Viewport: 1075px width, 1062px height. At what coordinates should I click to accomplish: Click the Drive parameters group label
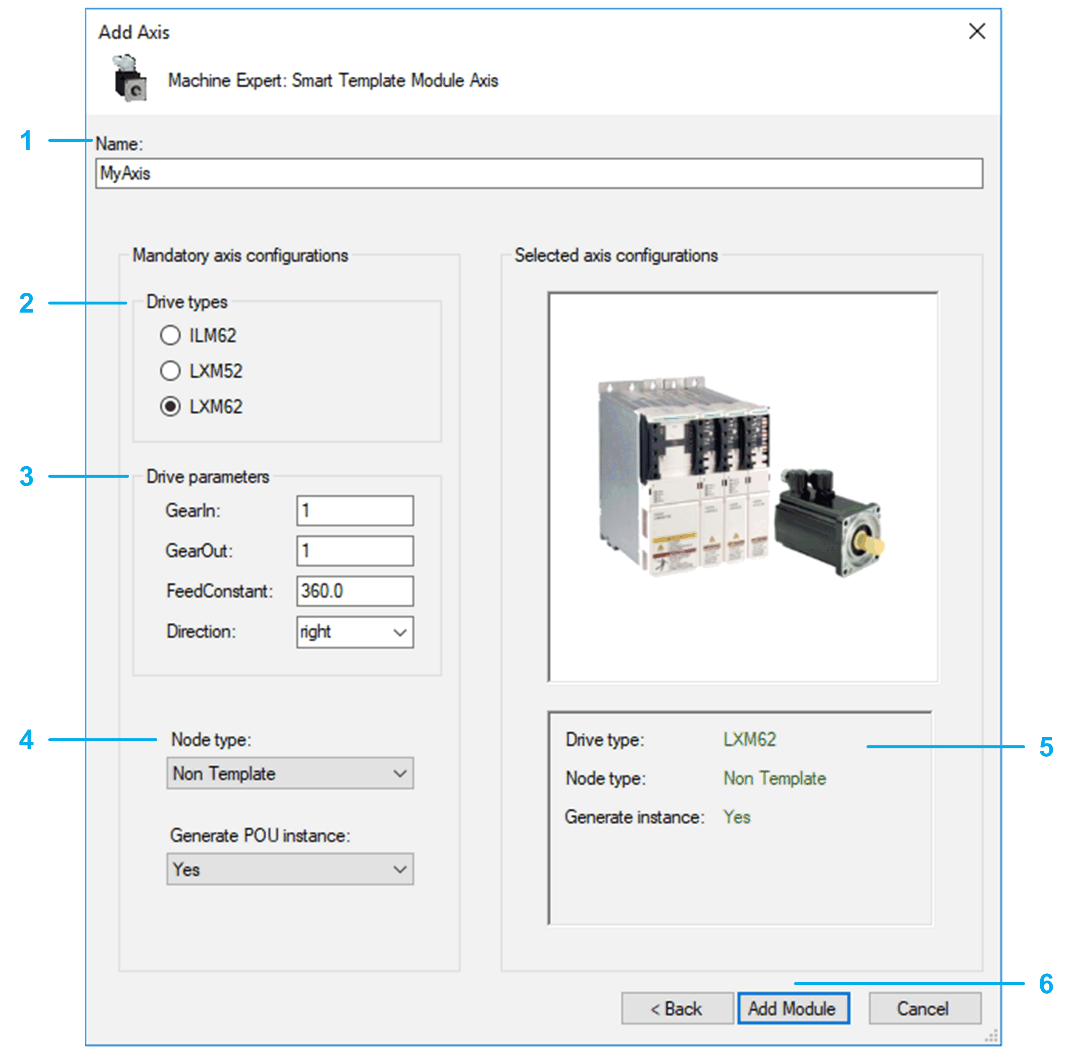(208, 476)
